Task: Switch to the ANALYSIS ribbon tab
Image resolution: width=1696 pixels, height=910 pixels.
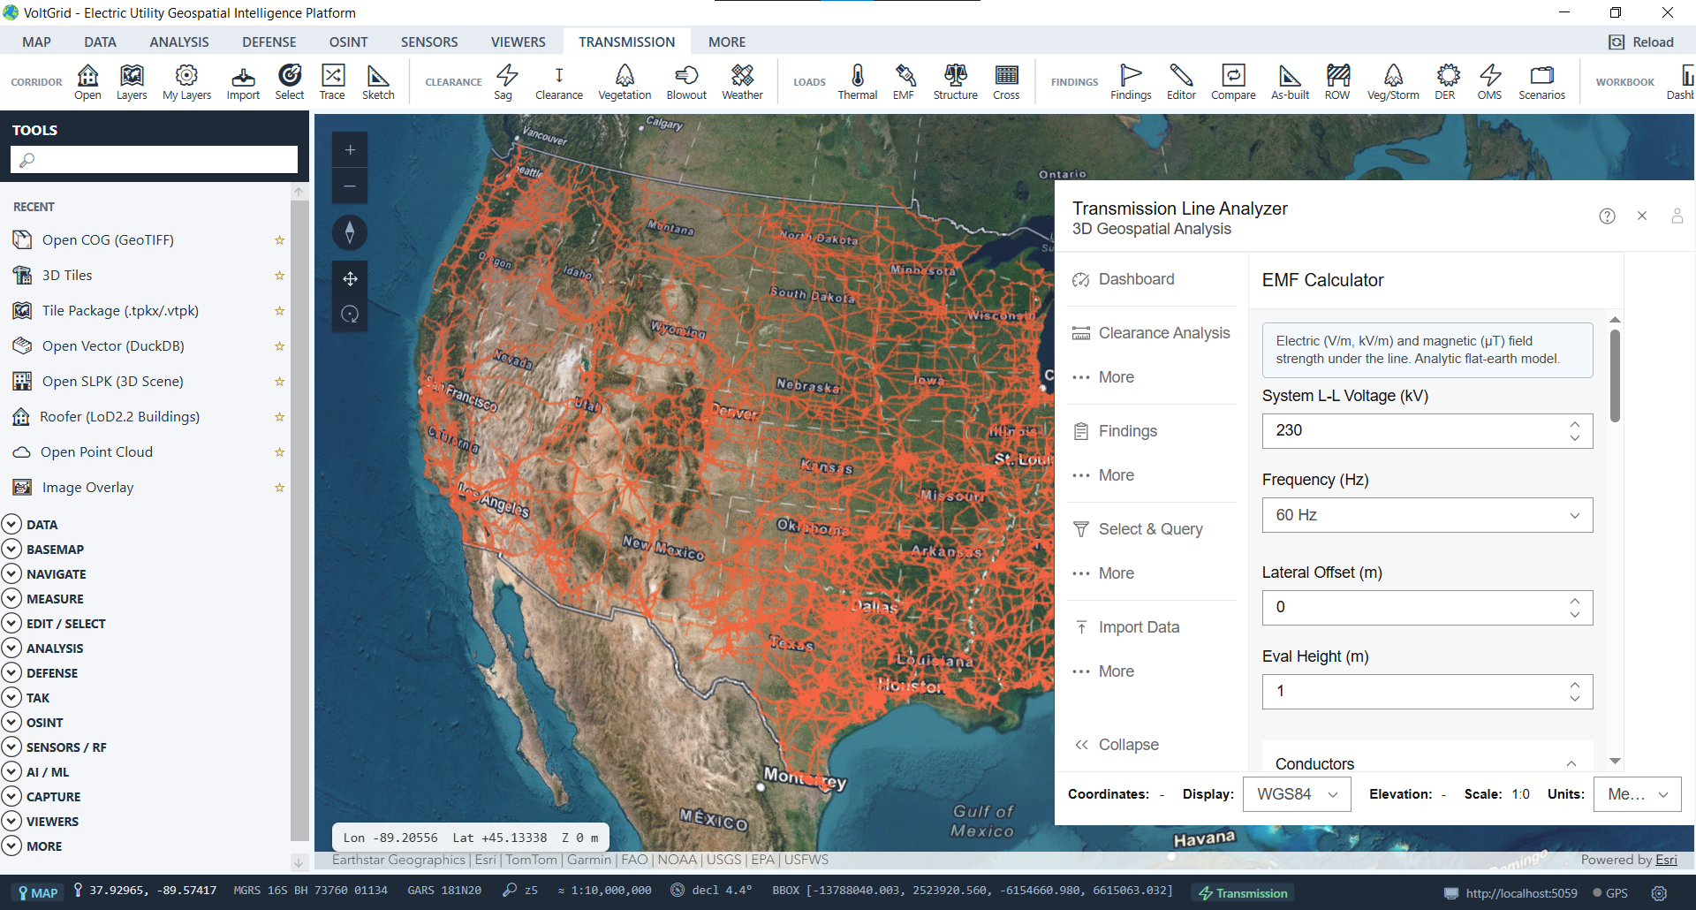Action: 179,42
